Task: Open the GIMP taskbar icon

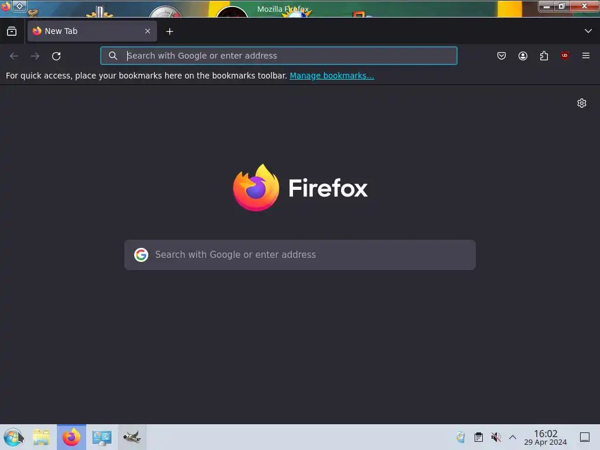Action: click(x=132, y=437)
